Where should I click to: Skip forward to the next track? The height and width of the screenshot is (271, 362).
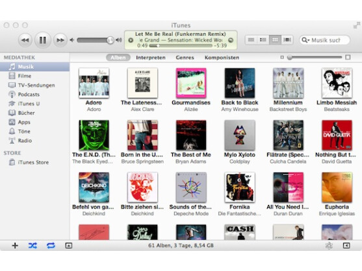point(60,40)
